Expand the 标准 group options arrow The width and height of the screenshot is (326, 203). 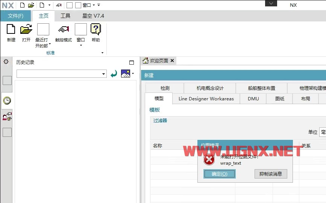(102, 53)
